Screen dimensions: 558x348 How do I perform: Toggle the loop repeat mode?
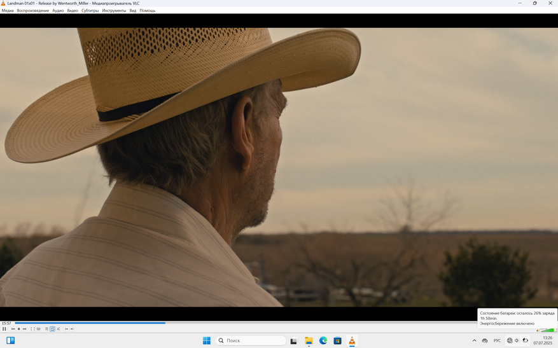pyautogui.click(x=52, y=329)
